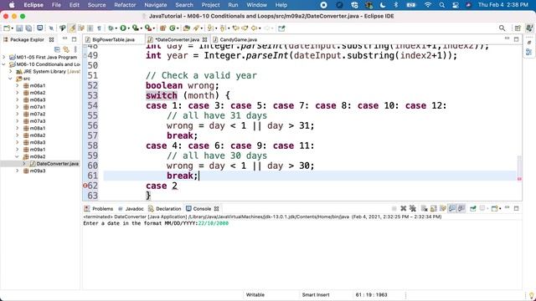Click the Back navigation arrow icon
536x301 pixels.
[x=254, y=28]
